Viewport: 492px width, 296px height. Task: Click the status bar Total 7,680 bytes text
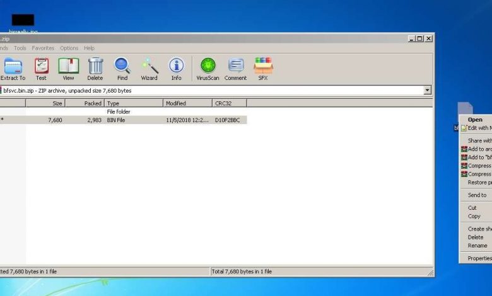(x=242, y=271)
